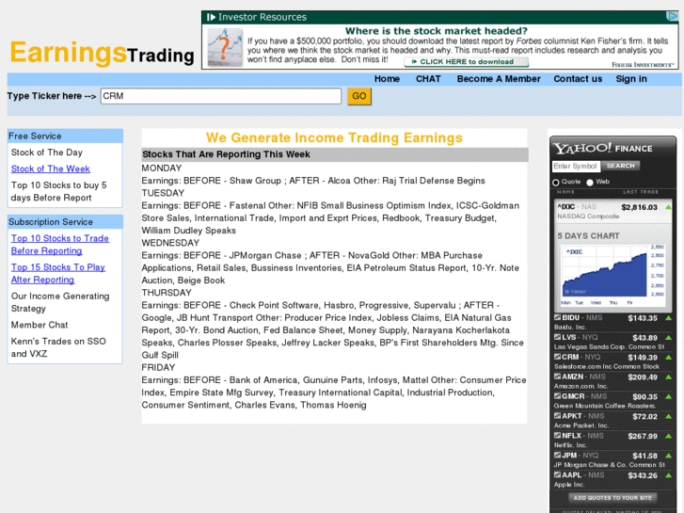Click the green up arrow on the APKT row
This screenshot has width=684, height=513.
tap(668, 416)
